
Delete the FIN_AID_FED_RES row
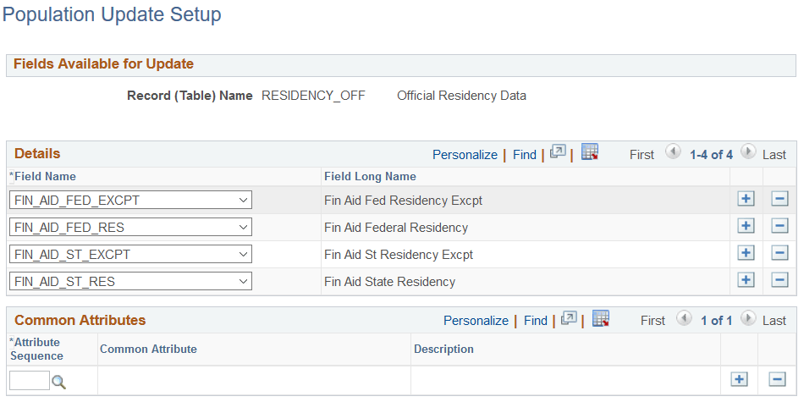(780, 227)
